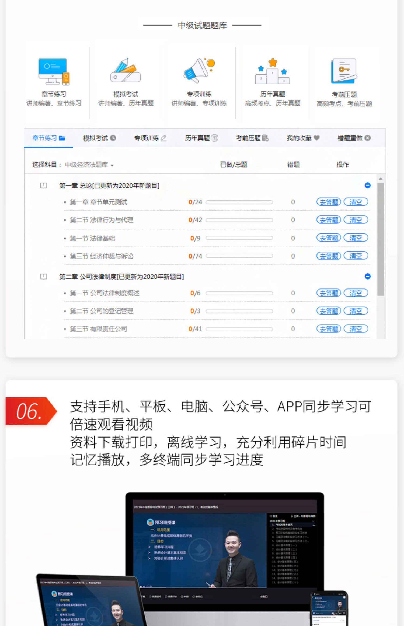Click 去答题 for 第一章 章节单元测试
The height and width of the screenshot is (626, 404).
point(329,202)
